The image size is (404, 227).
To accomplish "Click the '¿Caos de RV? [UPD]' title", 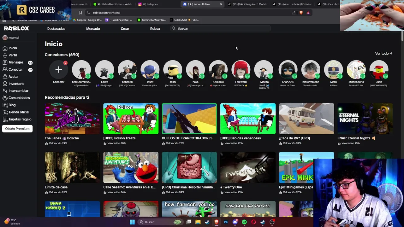I will (x=294, y=138).
